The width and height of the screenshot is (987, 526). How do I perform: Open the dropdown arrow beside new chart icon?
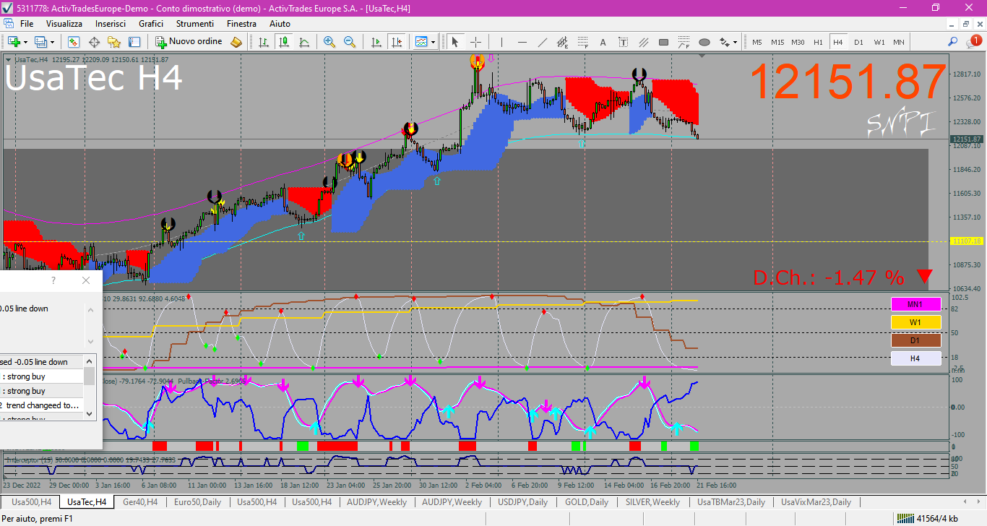[25, 42]
